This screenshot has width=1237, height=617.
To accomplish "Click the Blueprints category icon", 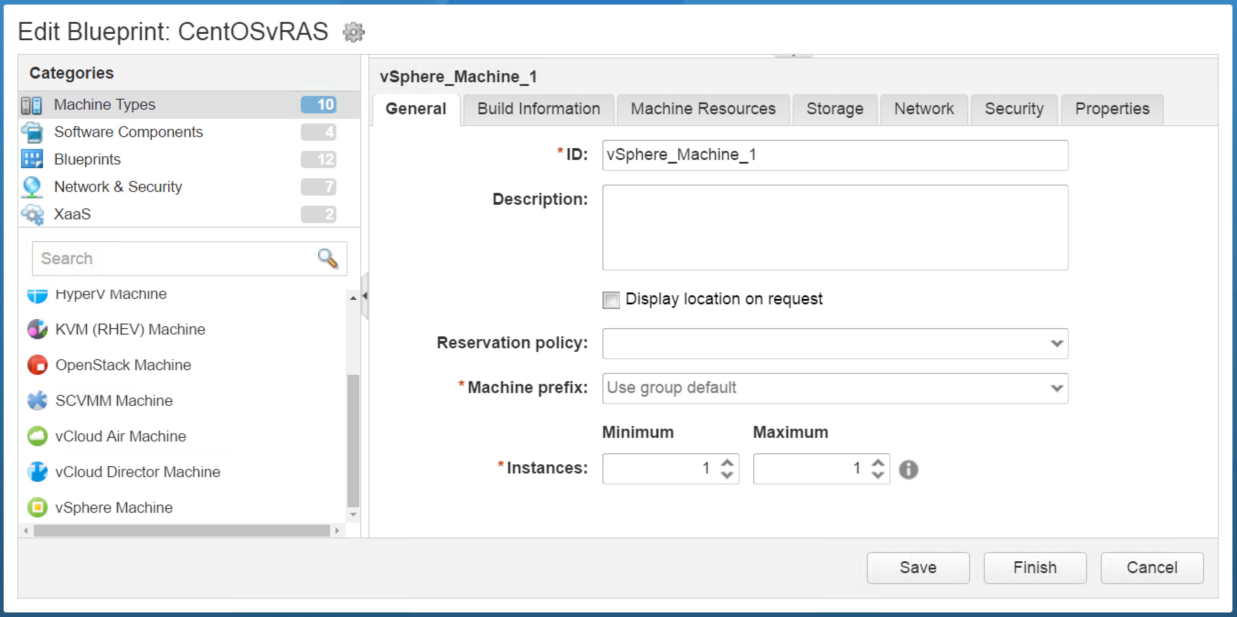I will coord(32,160).
